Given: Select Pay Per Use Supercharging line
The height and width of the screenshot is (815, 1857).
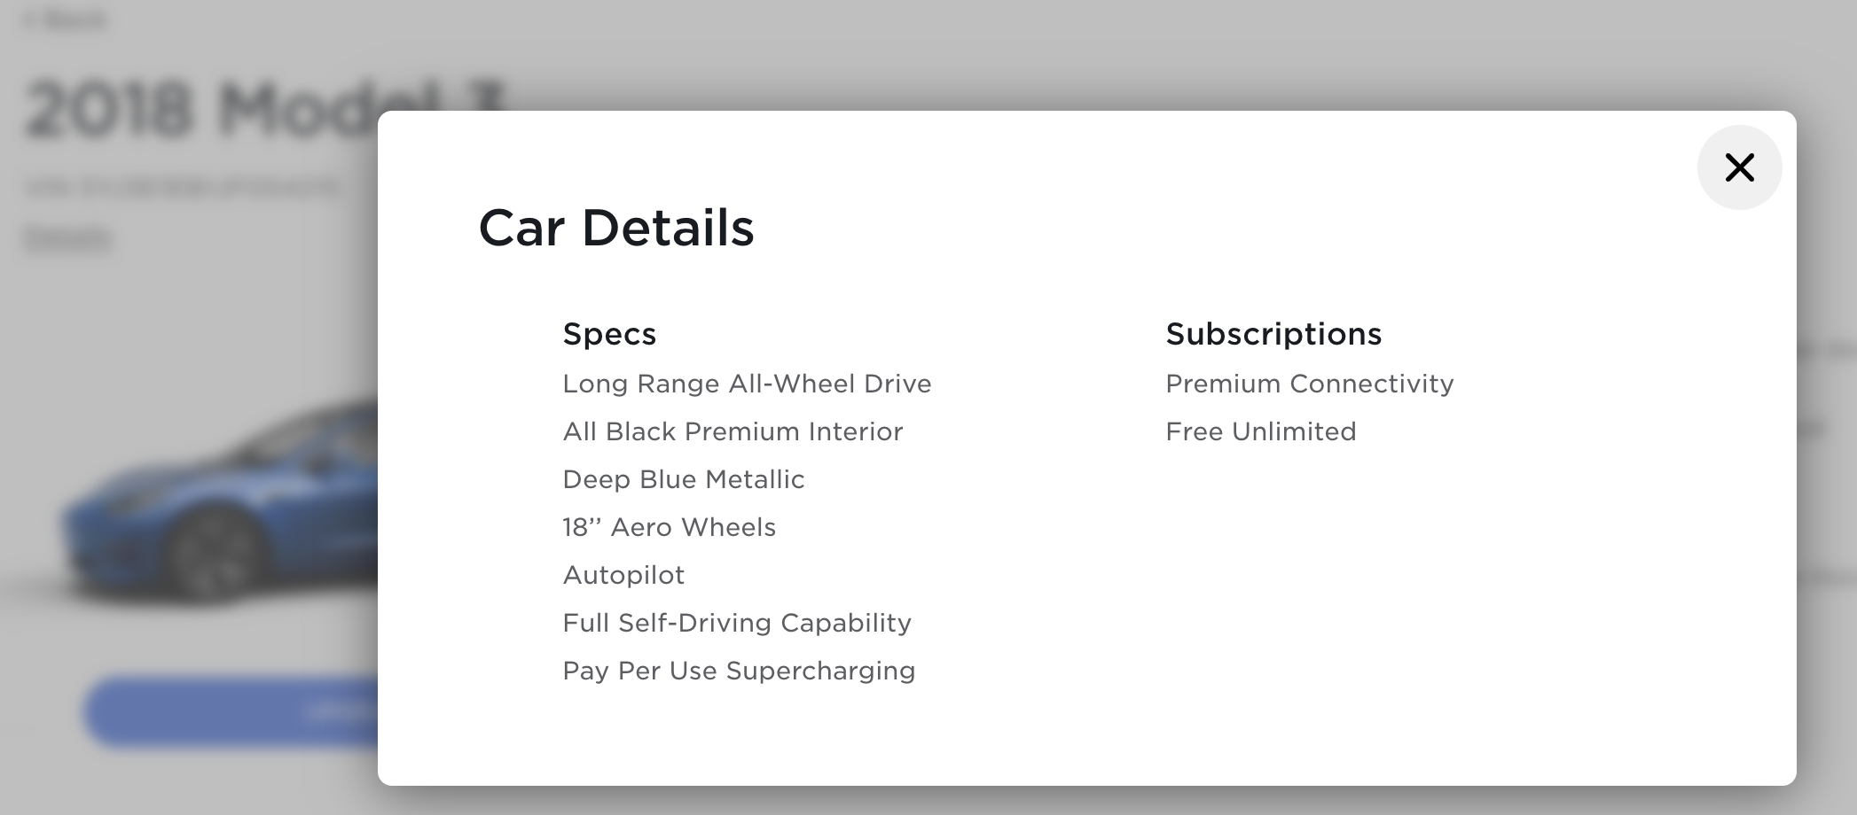Looking at the screenshot, I should [738, 671].
